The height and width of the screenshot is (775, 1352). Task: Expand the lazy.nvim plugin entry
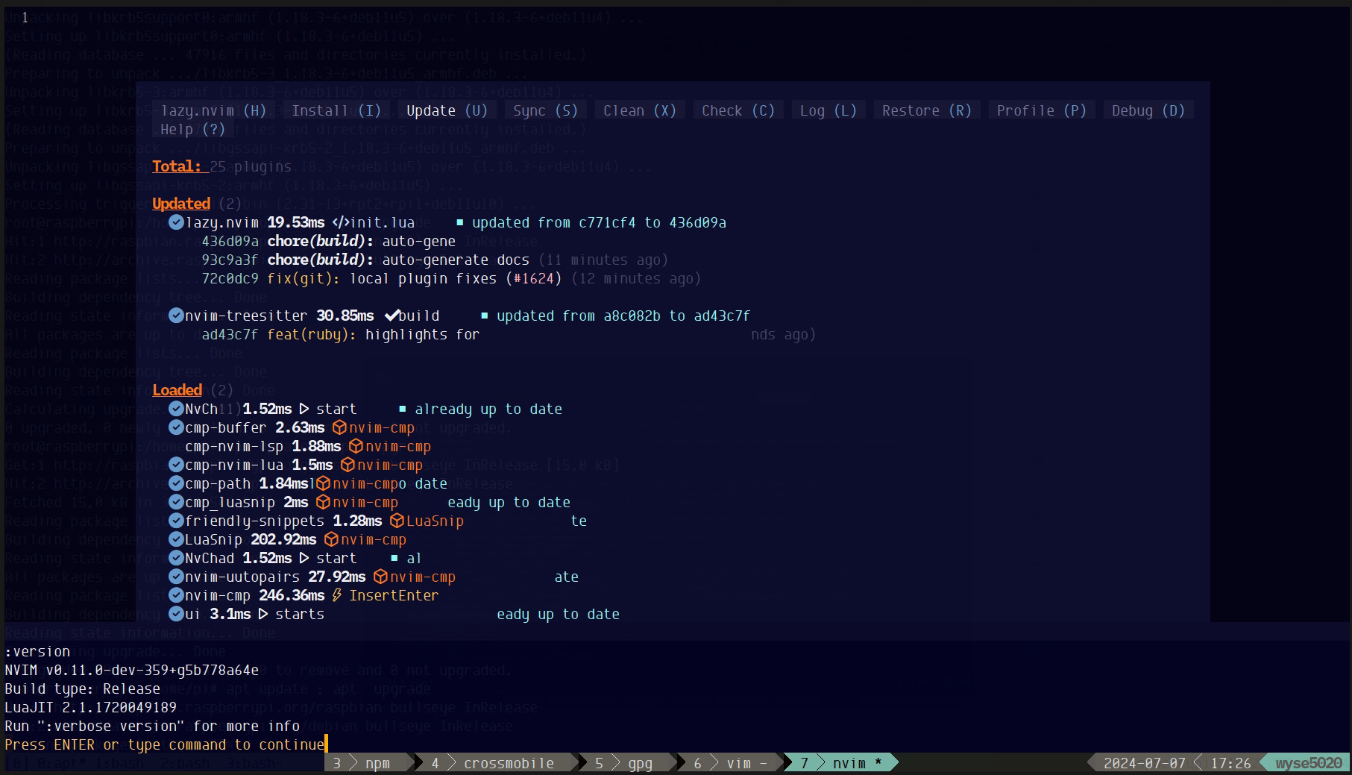(x=222, y=222)
